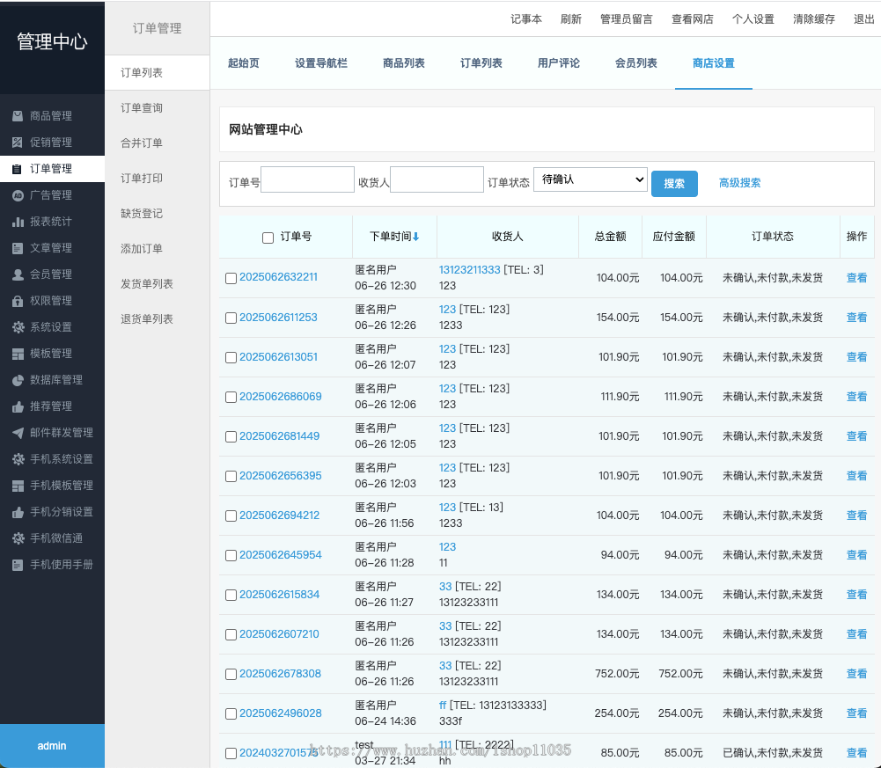The image size is (881, 768).
Task: Check the box for order 2025062681449
Action: tap(231, 436)
